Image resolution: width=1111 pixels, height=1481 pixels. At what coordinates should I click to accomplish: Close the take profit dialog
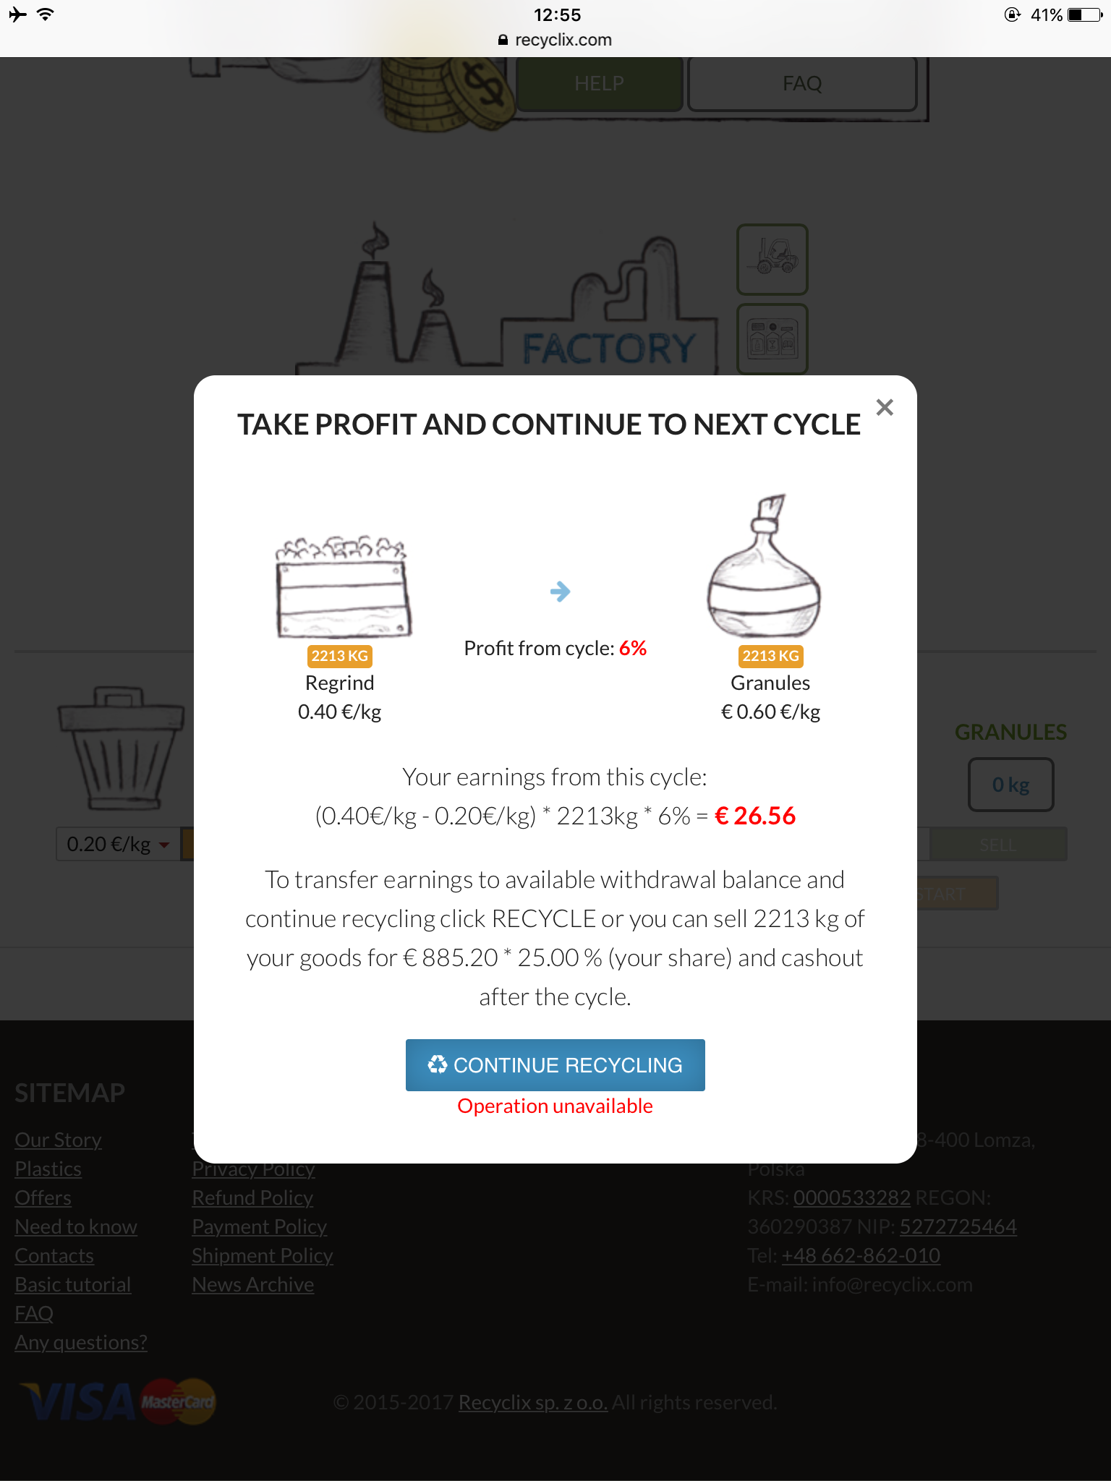coord(884,408)
